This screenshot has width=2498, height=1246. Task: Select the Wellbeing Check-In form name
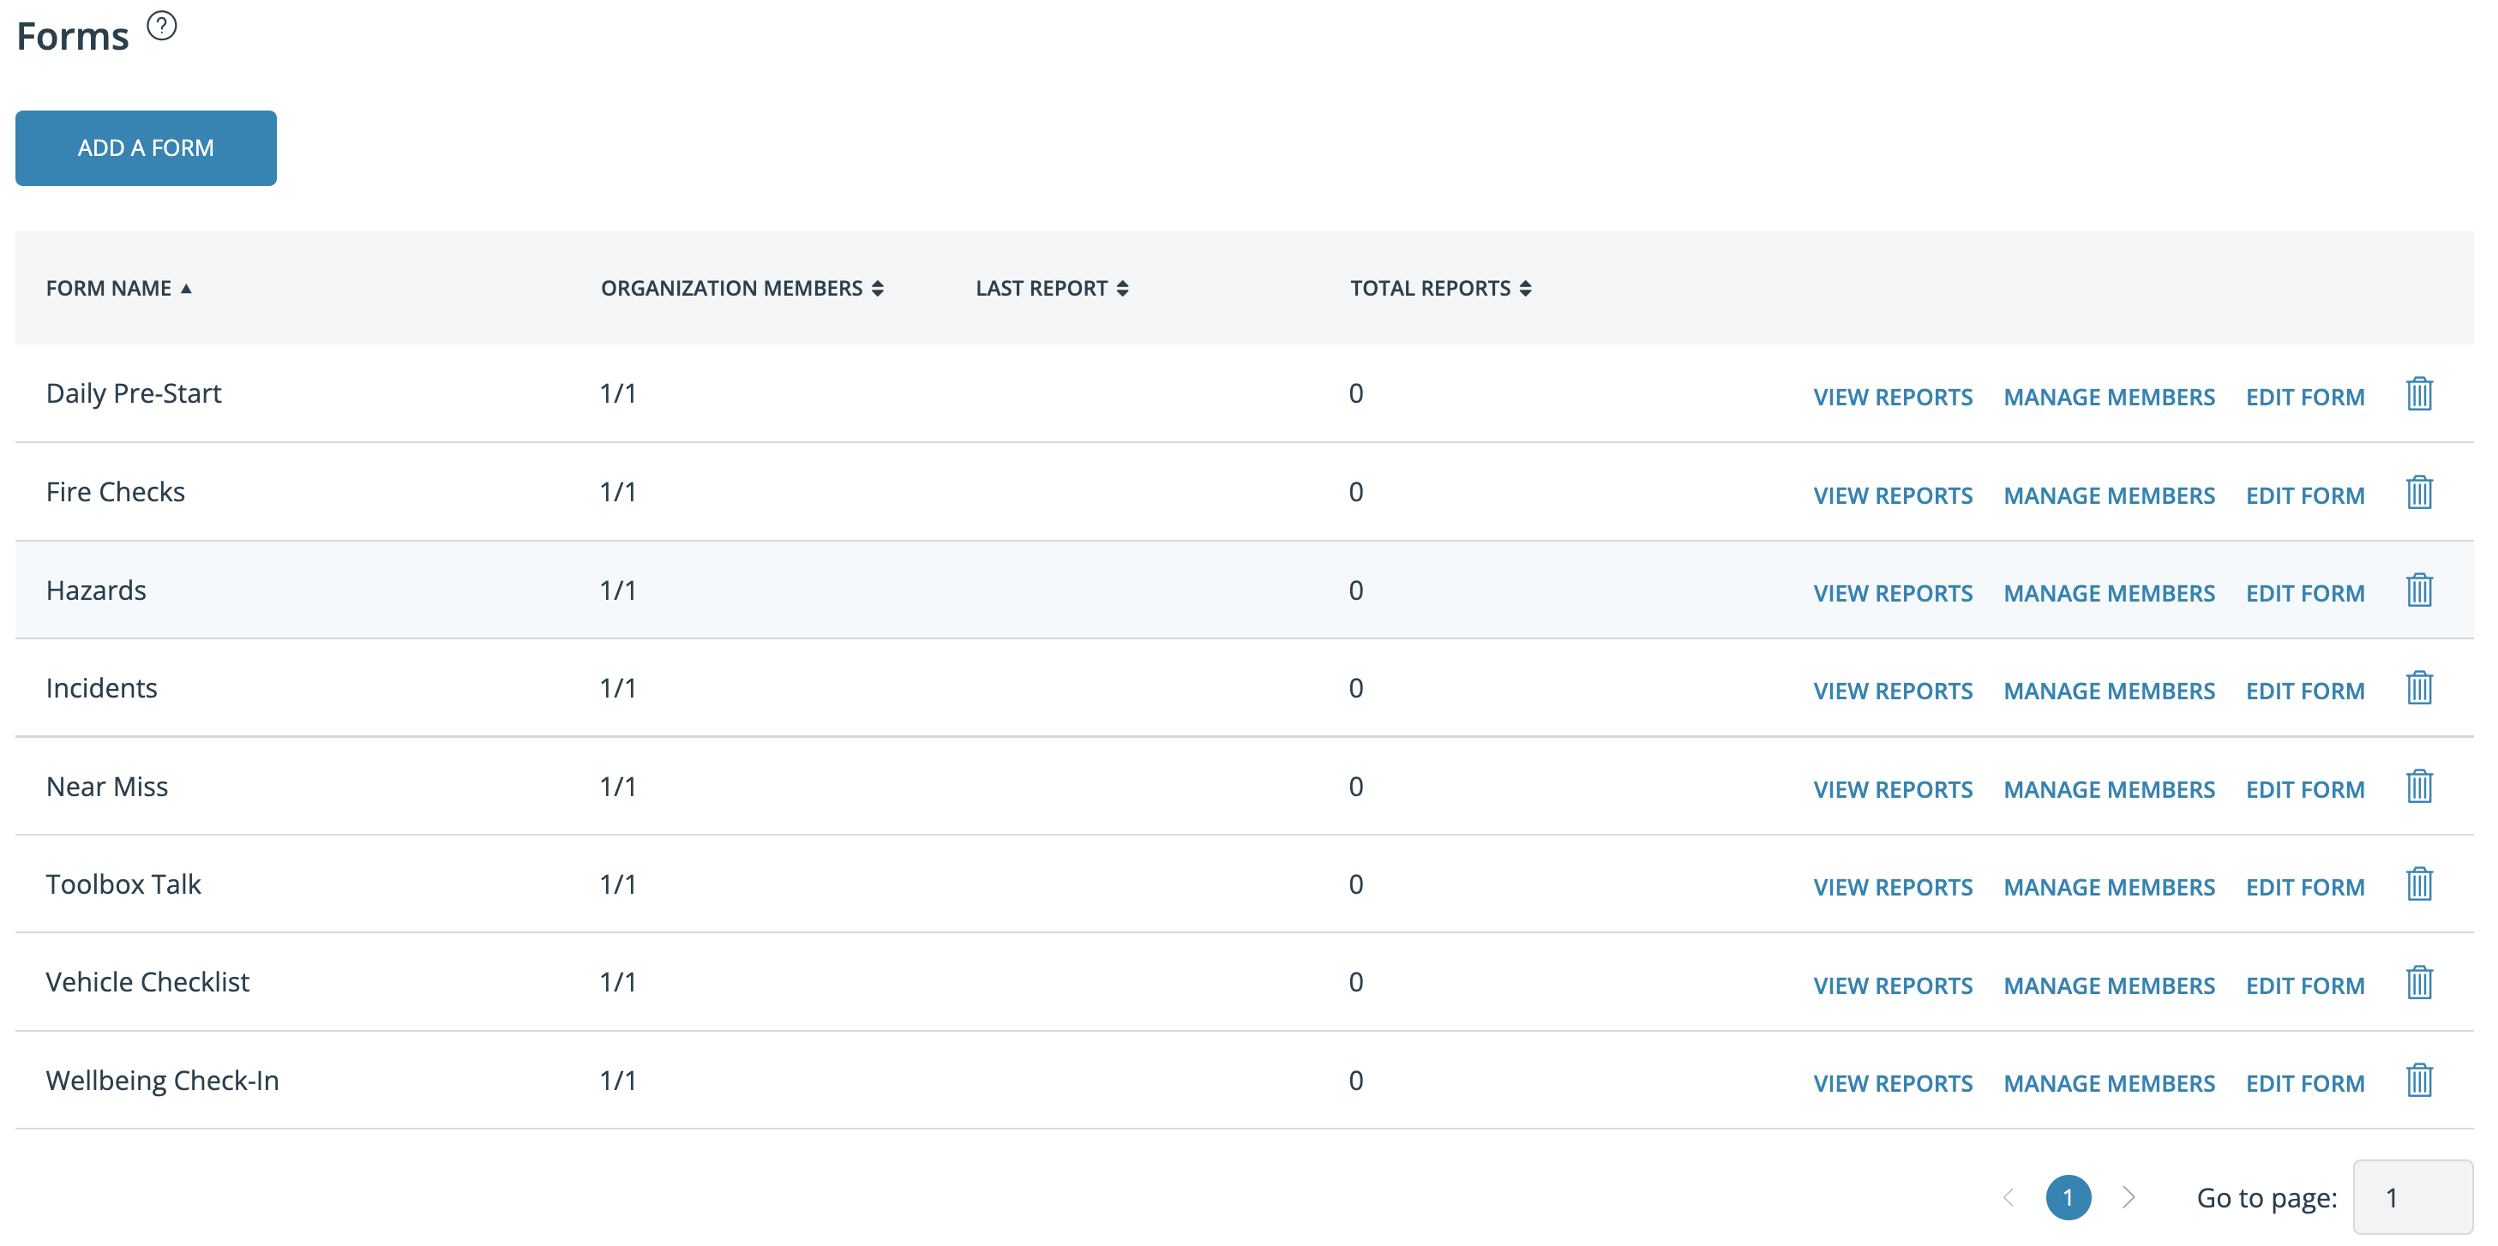pos(162,1081)
